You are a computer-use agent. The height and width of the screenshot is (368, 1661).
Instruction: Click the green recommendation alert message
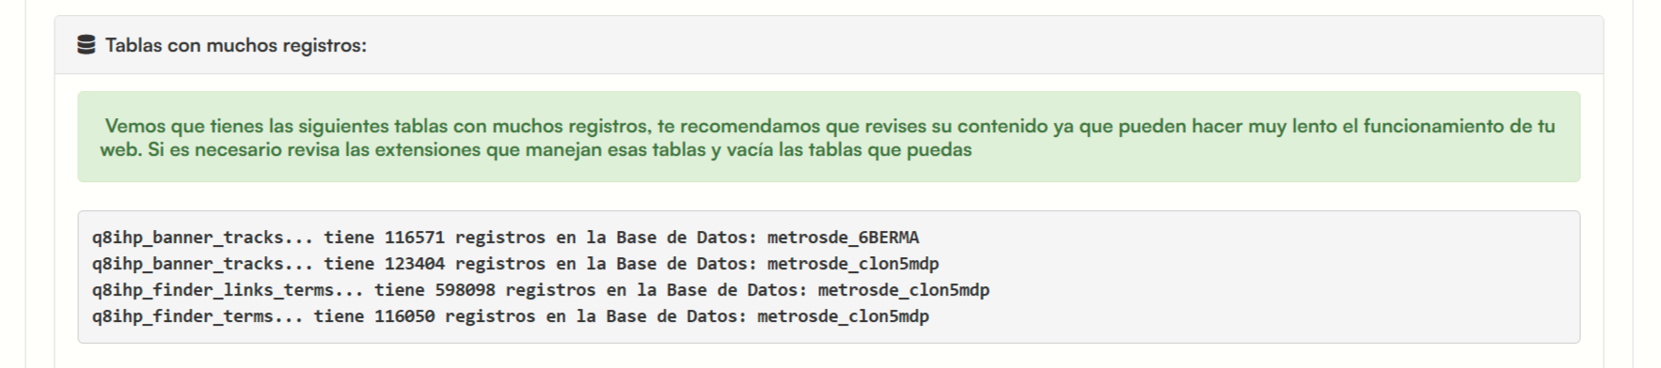[829, 137]
